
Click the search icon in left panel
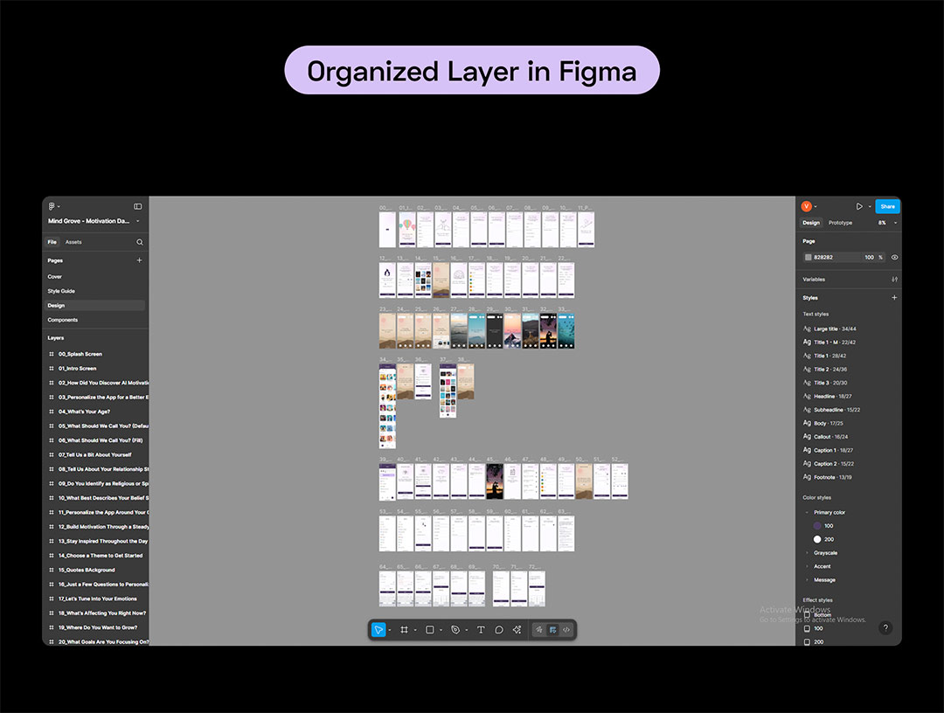click(x=140, y=242)
